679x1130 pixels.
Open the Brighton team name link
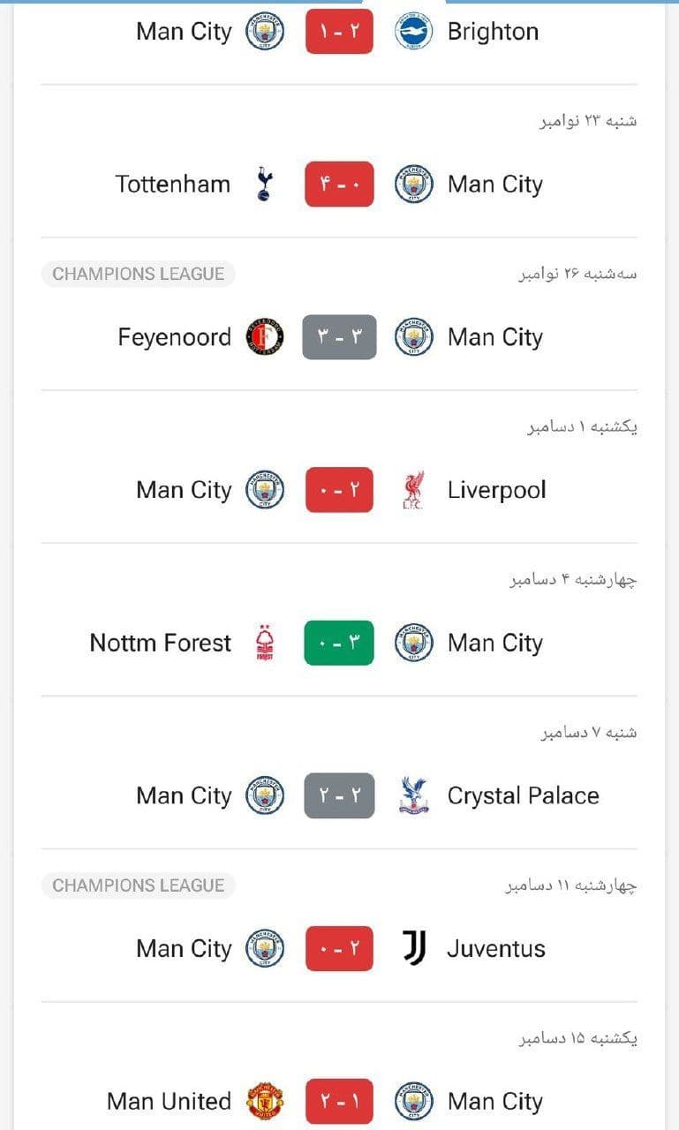click(x=493, y=32)
